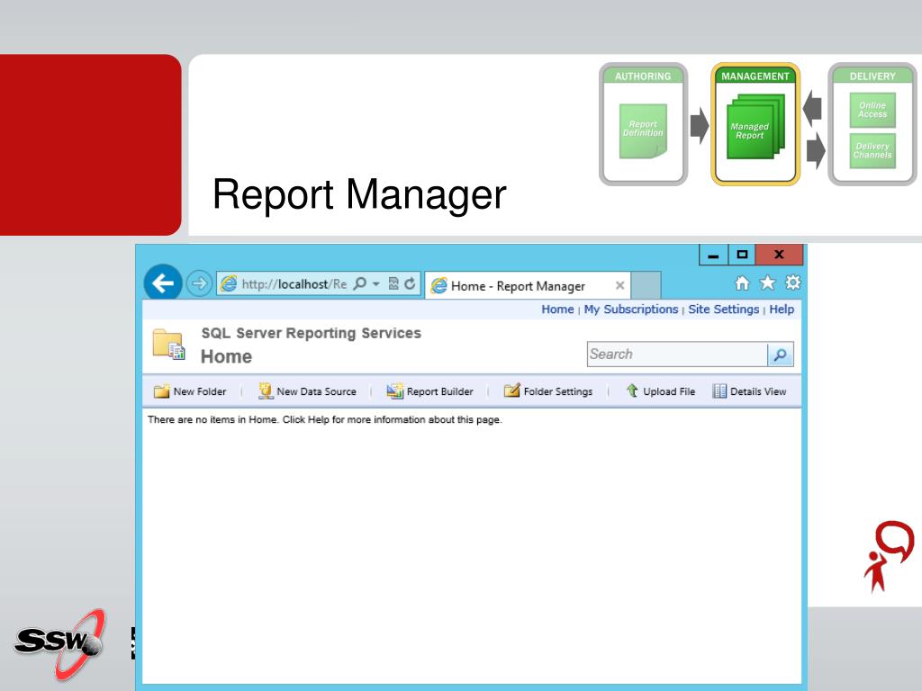Click the http://localhost address bar URL
This screenshot has width=922, height=691.
point(294,284)
